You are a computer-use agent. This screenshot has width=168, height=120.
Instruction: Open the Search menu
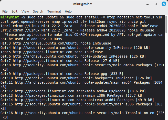click(x=38, y=12)
